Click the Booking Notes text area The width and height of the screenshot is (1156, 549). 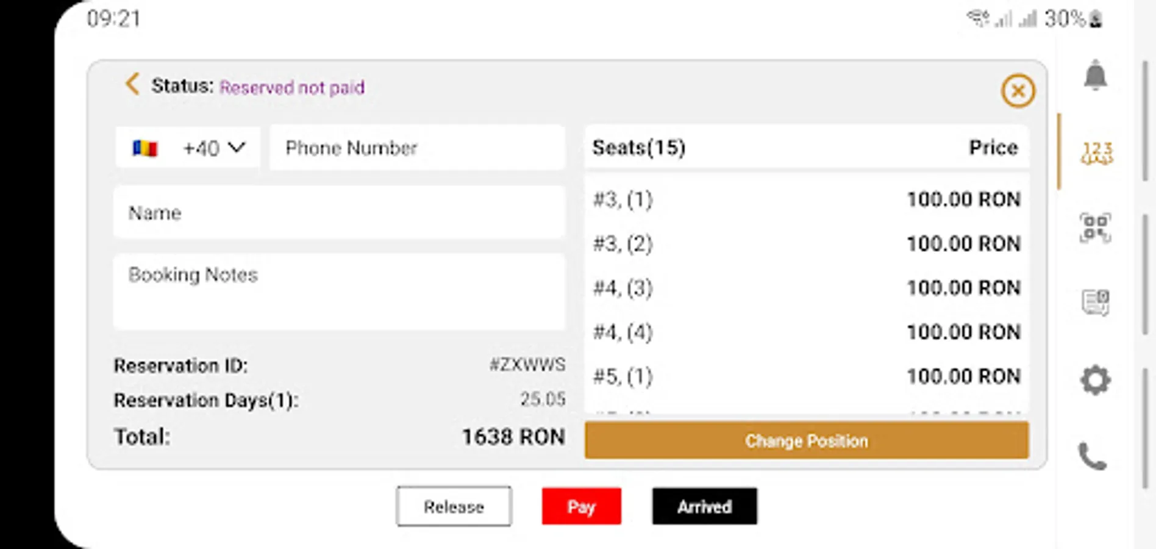(x=339, y=292)
